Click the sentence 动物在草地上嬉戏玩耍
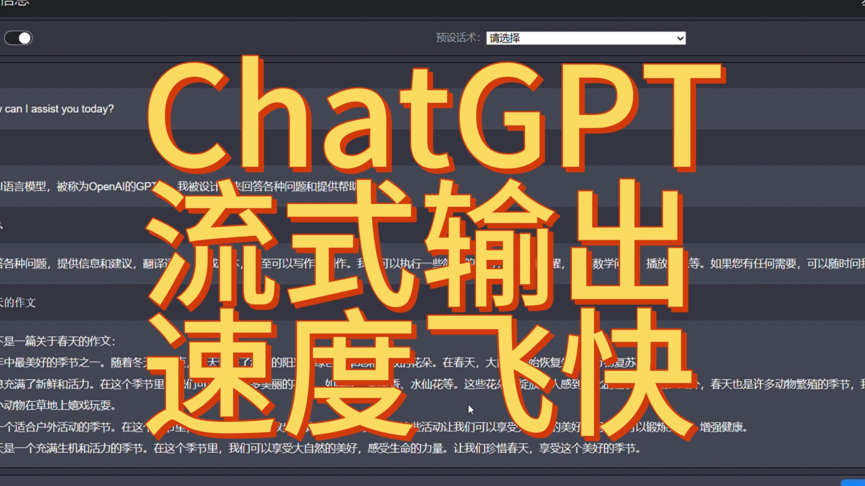 point(59,405)
